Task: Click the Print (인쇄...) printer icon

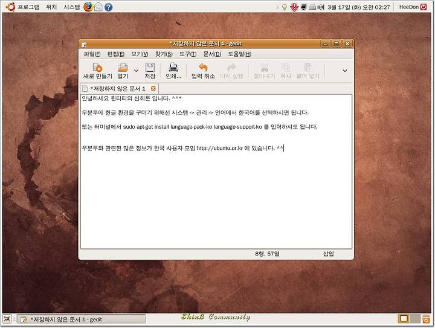Action: (173, 68)
